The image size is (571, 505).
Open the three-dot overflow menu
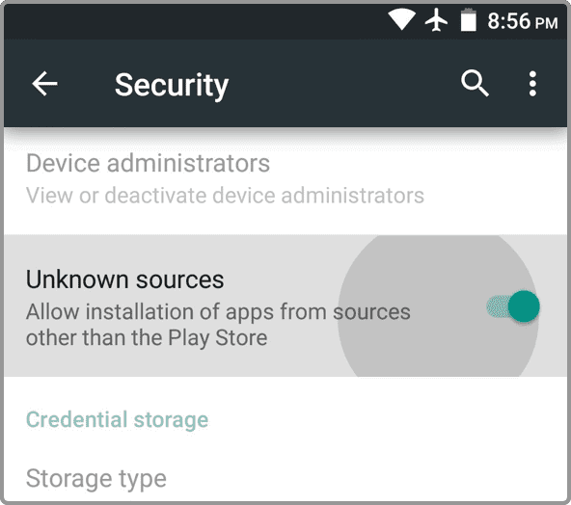tap(532, 84)
